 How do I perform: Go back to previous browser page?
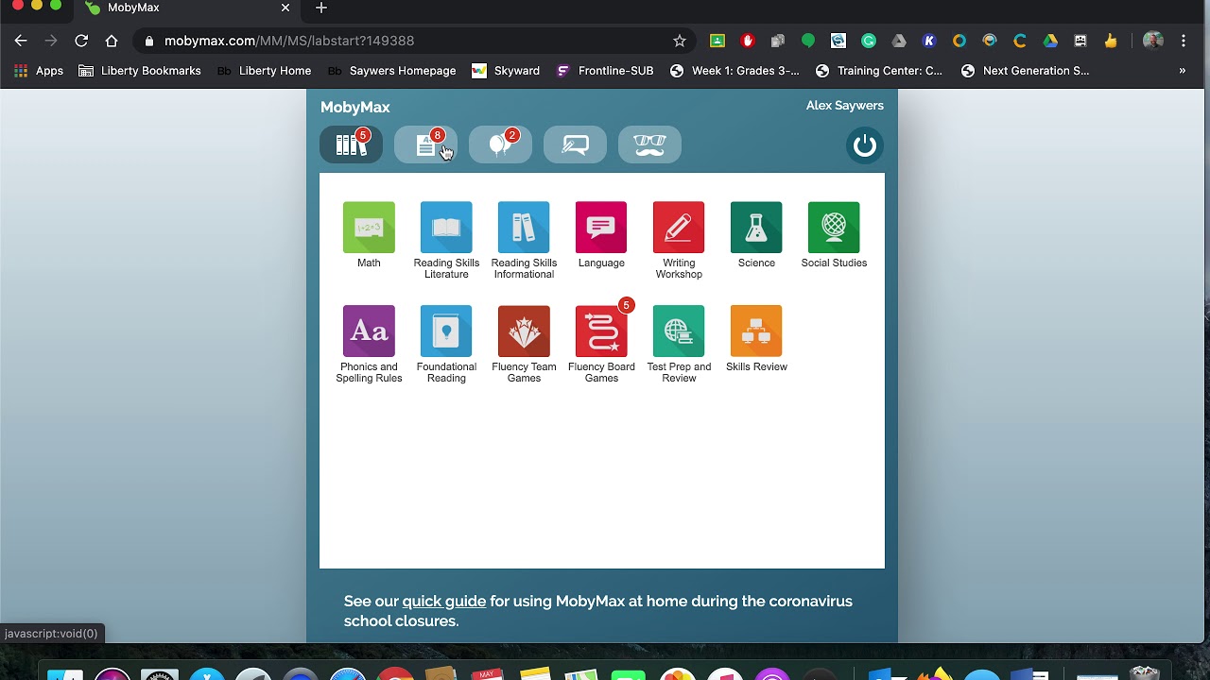pyautogui.click(x=21, y=41)
